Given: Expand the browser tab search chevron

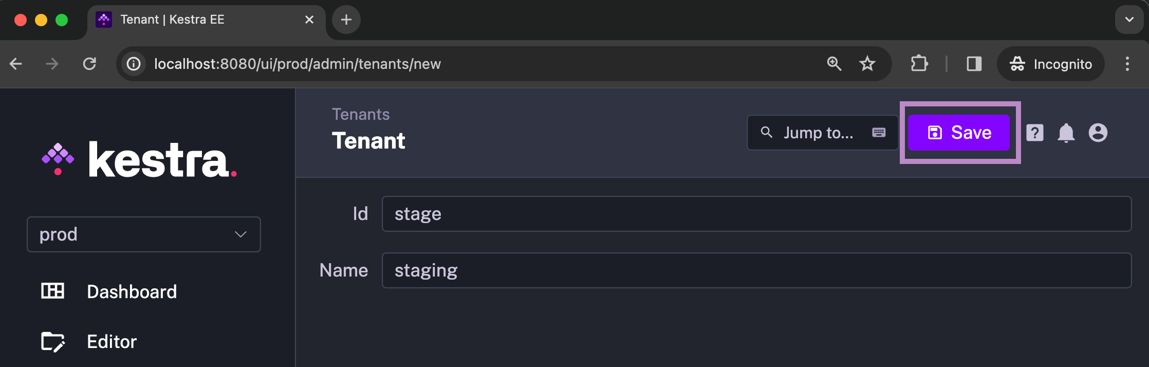Looking at the screenshot, I should pos(1129,20).
